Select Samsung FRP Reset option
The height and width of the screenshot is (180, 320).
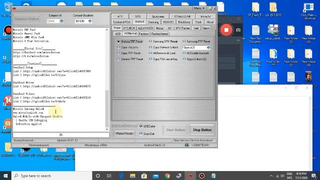[196, 41]
